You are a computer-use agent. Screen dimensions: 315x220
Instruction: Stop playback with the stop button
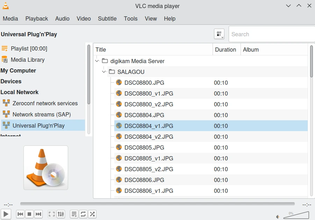[29, 214]
